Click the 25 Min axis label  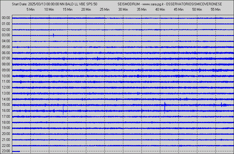(x=104, y=10)
